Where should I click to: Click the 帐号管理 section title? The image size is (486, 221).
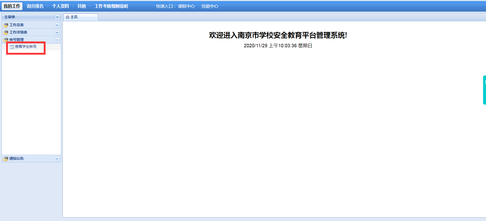[x=16, y=40]
